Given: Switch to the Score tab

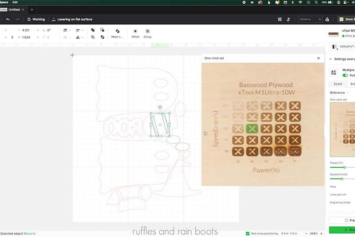Looking at the screenshot, I should pos(338,84).
